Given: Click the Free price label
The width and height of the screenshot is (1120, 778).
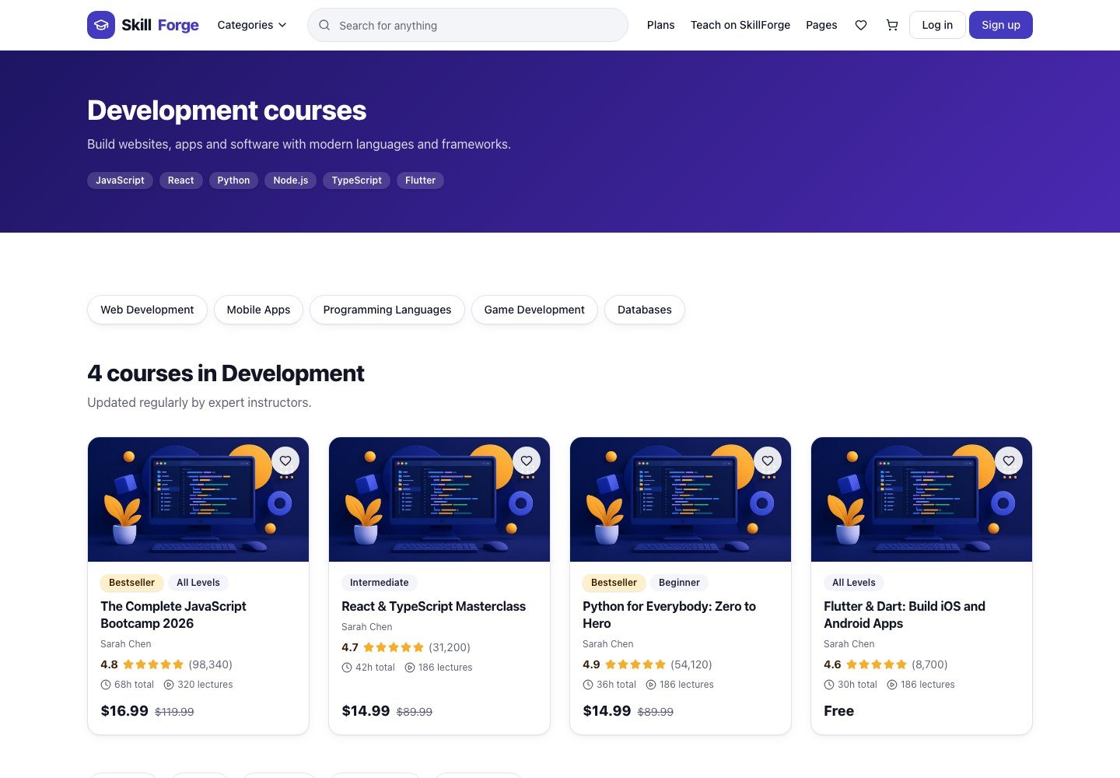Looking at the screenshot, I should pos(838,711).
